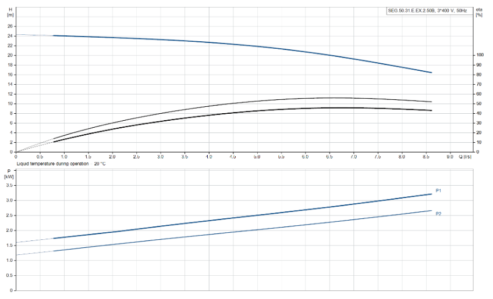Click the 16 tick on the H axis
The height and width of the screenshot is (299, 493).
(10, 75)
